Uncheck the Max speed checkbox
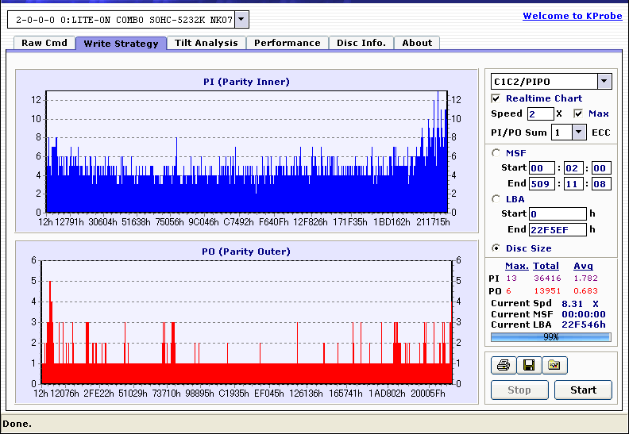This screenshot has height=434, width=629. point(578,114)
